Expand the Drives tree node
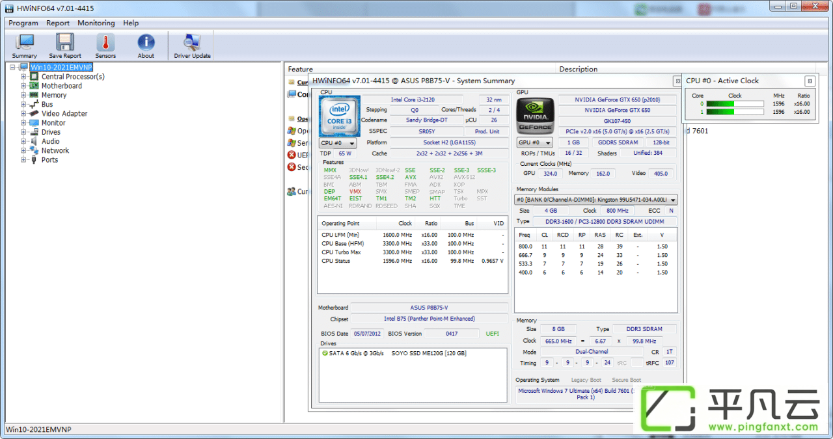This screenshot has width=833, height=439. [x=23, y=132]
